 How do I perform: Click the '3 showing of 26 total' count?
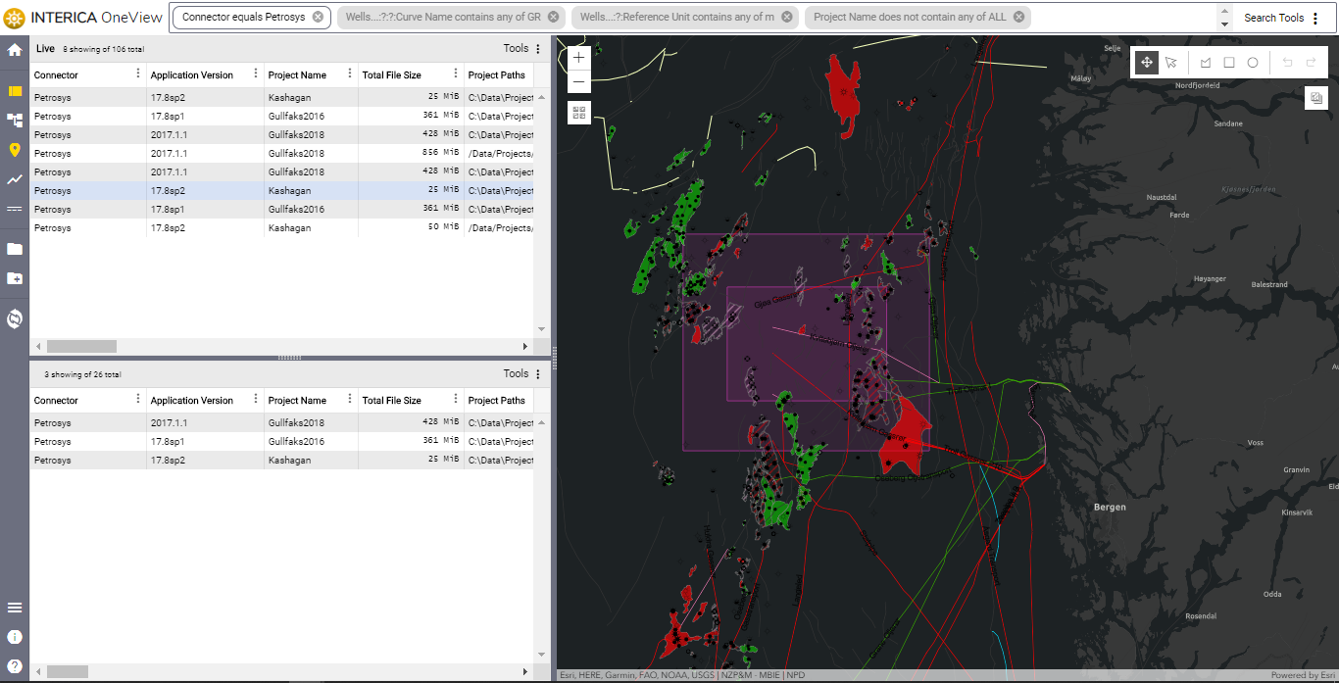[82, 374]
